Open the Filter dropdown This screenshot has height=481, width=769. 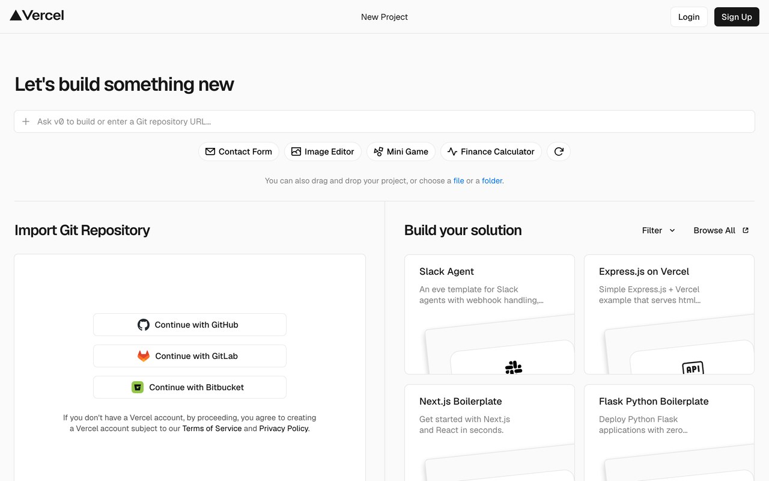658,230
